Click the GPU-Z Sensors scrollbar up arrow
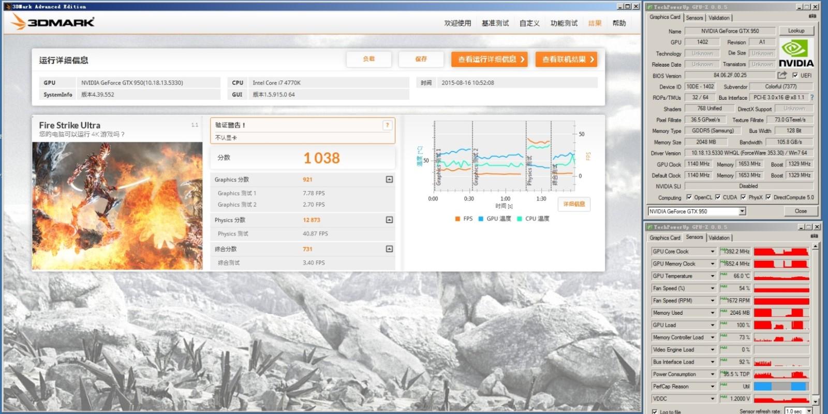 point(815,247)
